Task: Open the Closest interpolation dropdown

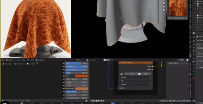Action: pyautogui.click(x=136, y=77)
